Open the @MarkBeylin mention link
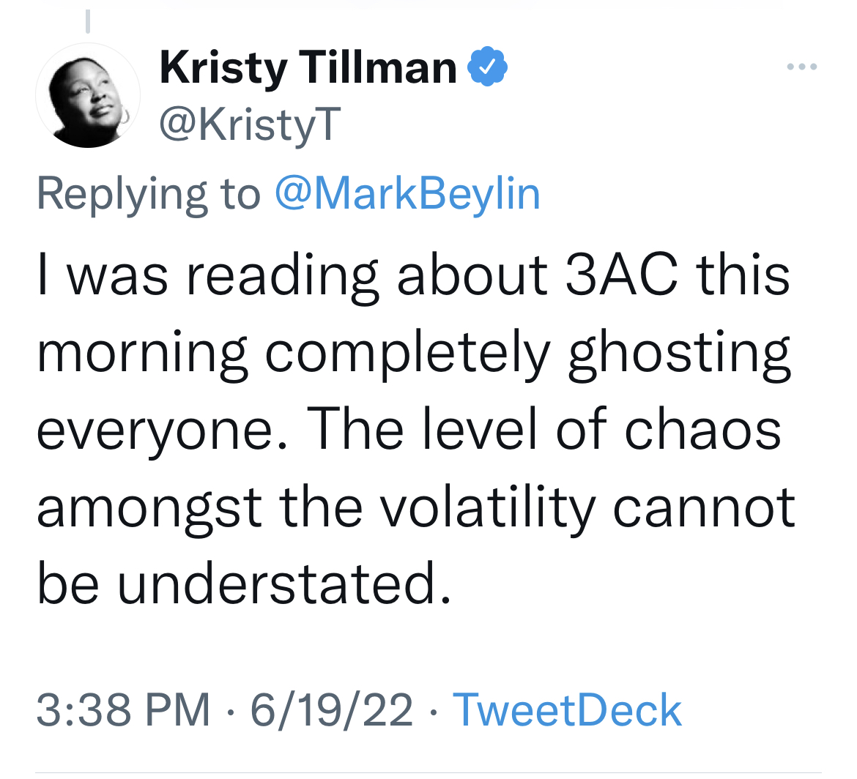 (407, 194)
